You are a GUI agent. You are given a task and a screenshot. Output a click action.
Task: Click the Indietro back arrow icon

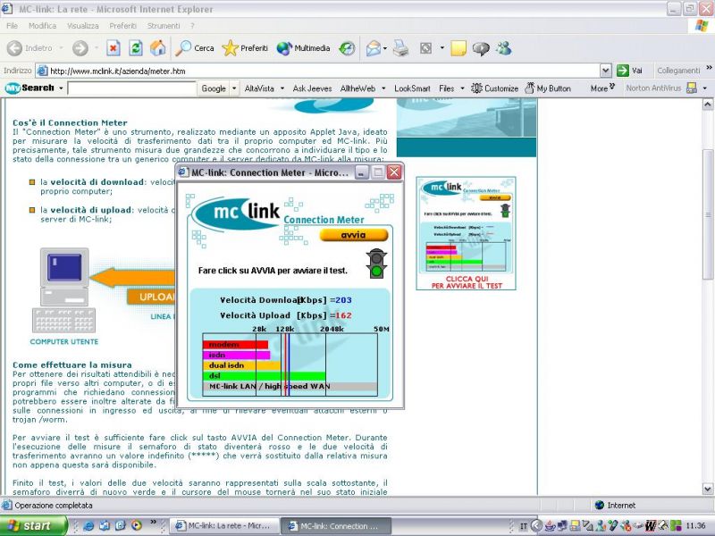pos(14,48)
